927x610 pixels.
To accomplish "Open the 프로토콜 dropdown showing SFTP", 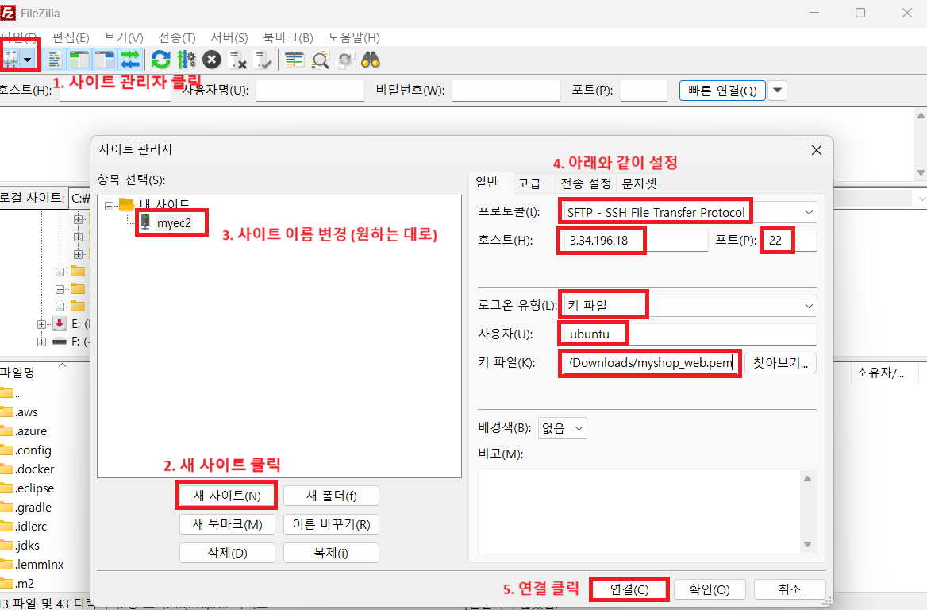I will click(x=690, y=212).
